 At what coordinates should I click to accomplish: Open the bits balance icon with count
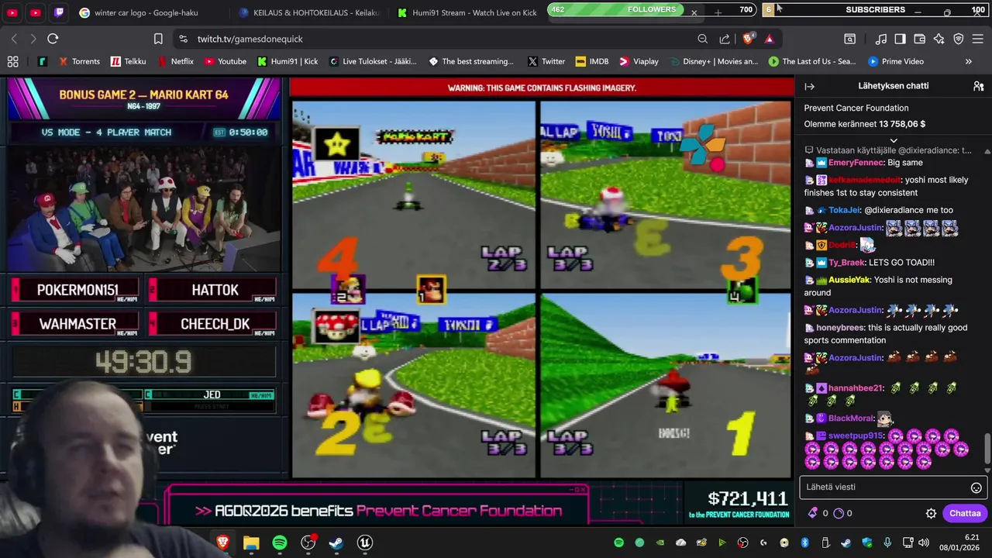coord(842,513)
